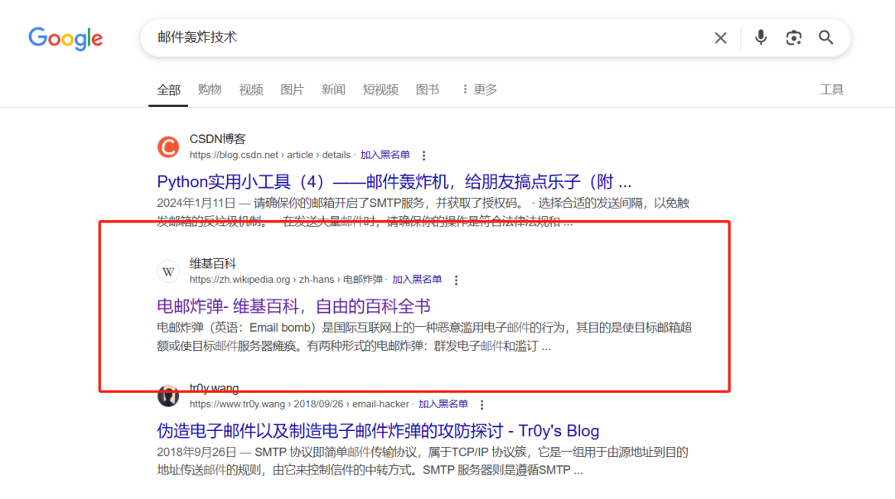Click the www.tr0y.wang URL breadcrumb
The image size is (895, 499).
[x=299, y=404]
